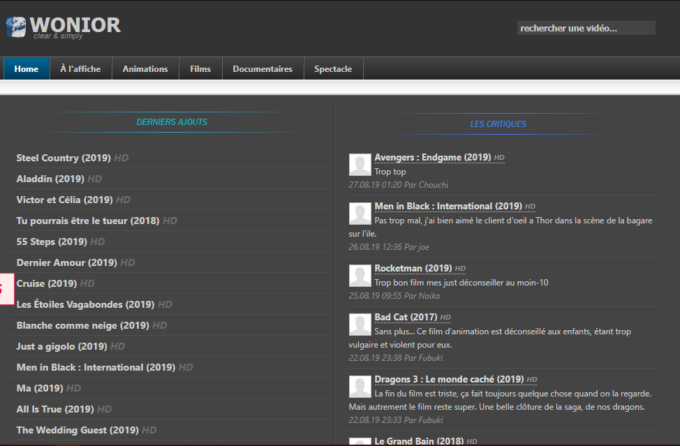Click Tu pourrais être le tueur (2018)

tap(88, 221)
